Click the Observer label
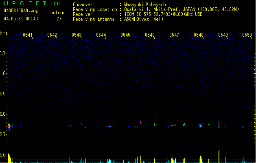 (x=83, y=4)
